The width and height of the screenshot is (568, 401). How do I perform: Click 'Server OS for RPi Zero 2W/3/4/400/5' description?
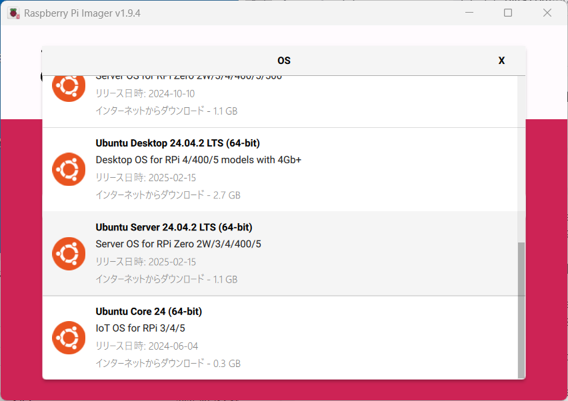178,244
